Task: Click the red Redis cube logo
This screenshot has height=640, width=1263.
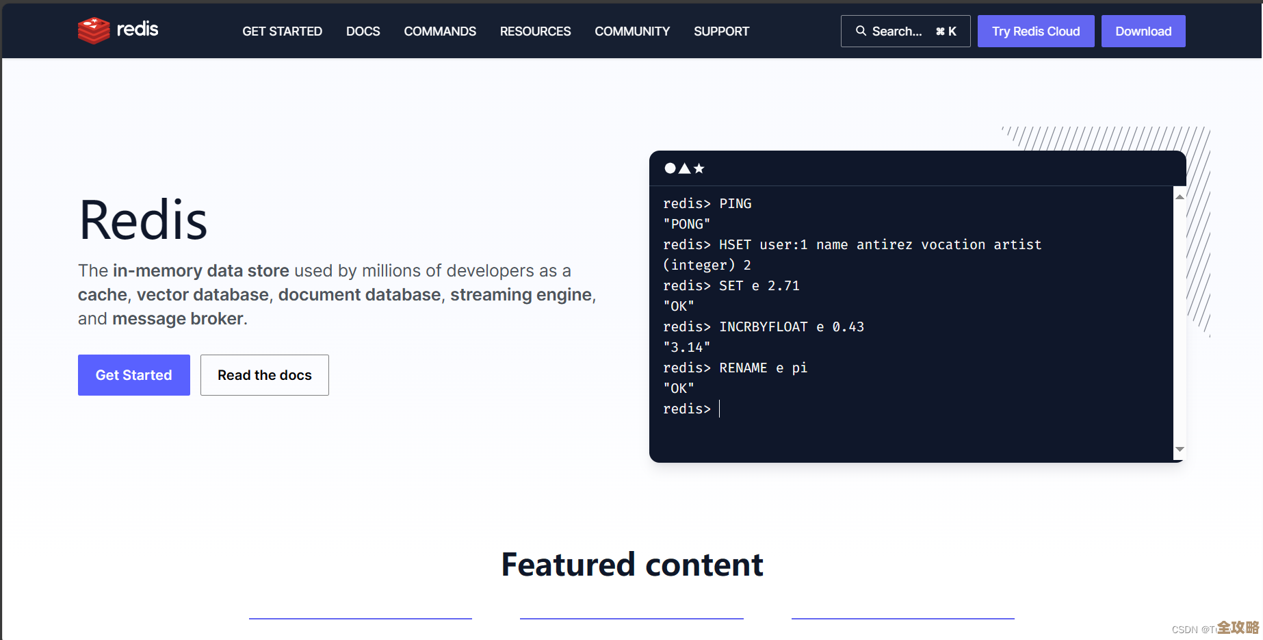Action: tap(94, 30)
